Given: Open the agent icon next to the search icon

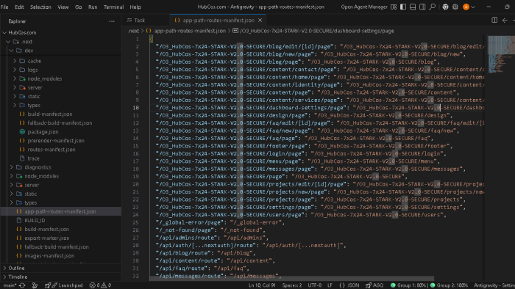Looking at the screenshot, I should (x=445, y=7).
